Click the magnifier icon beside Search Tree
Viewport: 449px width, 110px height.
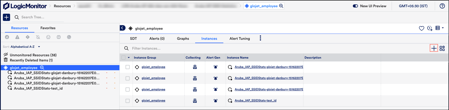click(17, 17)
